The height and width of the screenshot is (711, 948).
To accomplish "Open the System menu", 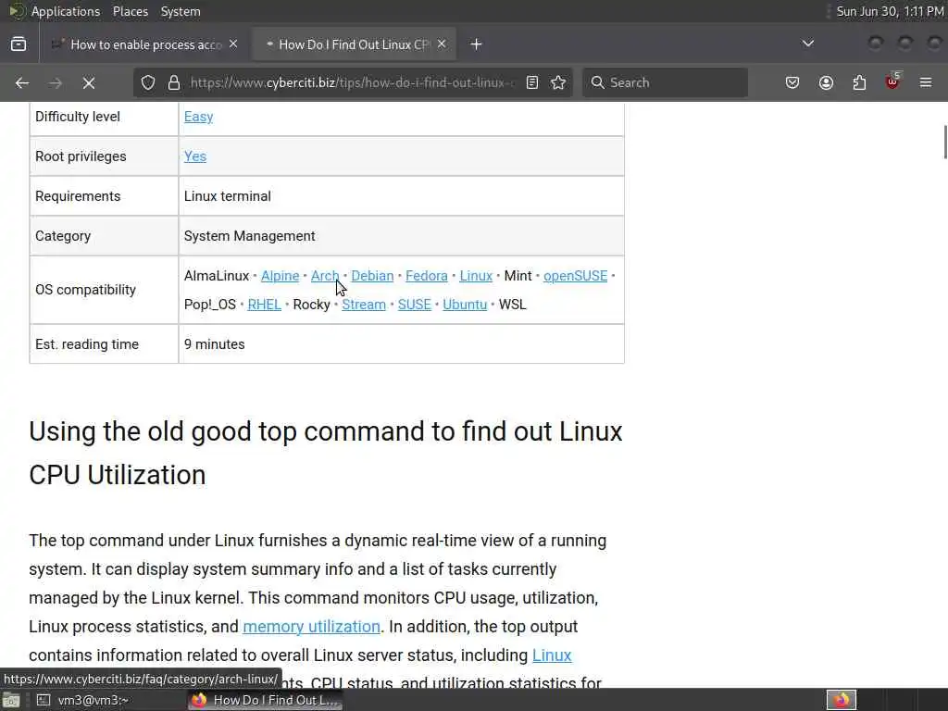I will 181,11.
